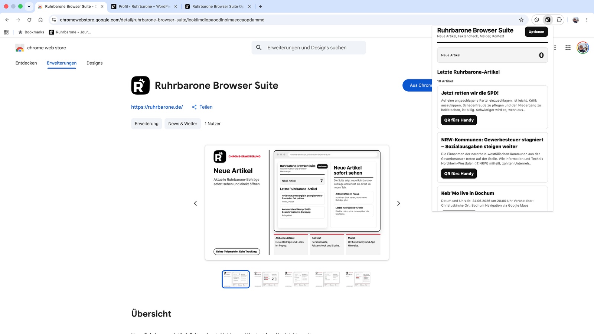594x334 pixels.
Task: Go back to the previous page
Action: [7, 20]
